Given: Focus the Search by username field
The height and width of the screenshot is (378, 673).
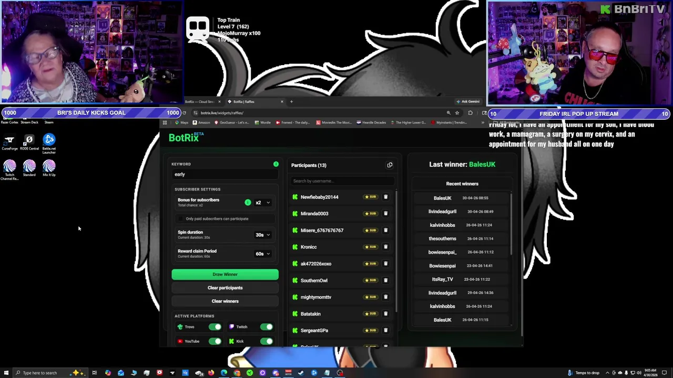Looking at the screenshot, I should pyautogui.click(x=342, y=181).
